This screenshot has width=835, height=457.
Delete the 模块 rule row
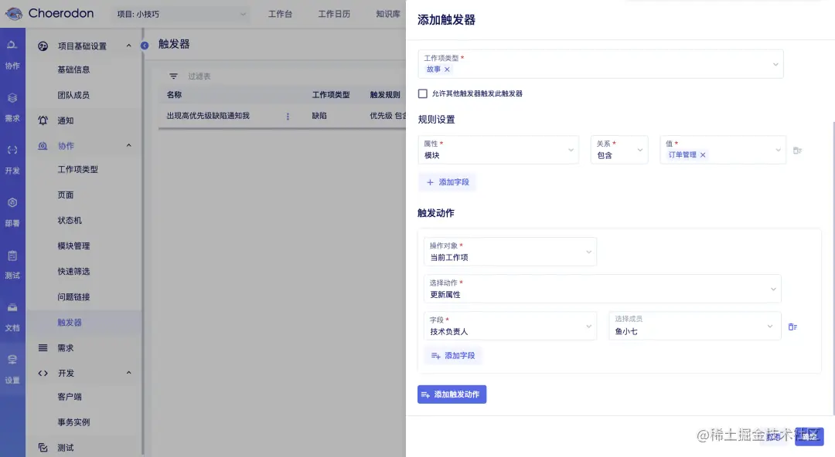click(x=797, y=151)
